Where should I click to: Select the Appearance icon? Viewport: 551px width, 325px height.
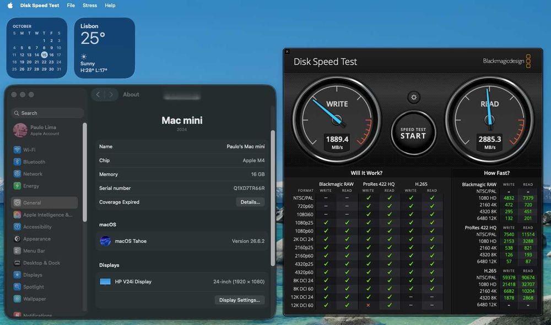17,239
